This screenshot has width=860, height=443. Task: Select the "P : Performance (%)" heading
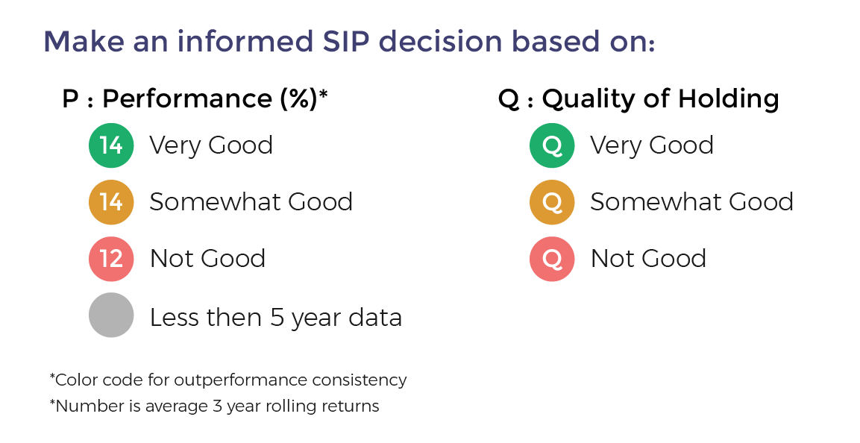[x=190, y=99]
